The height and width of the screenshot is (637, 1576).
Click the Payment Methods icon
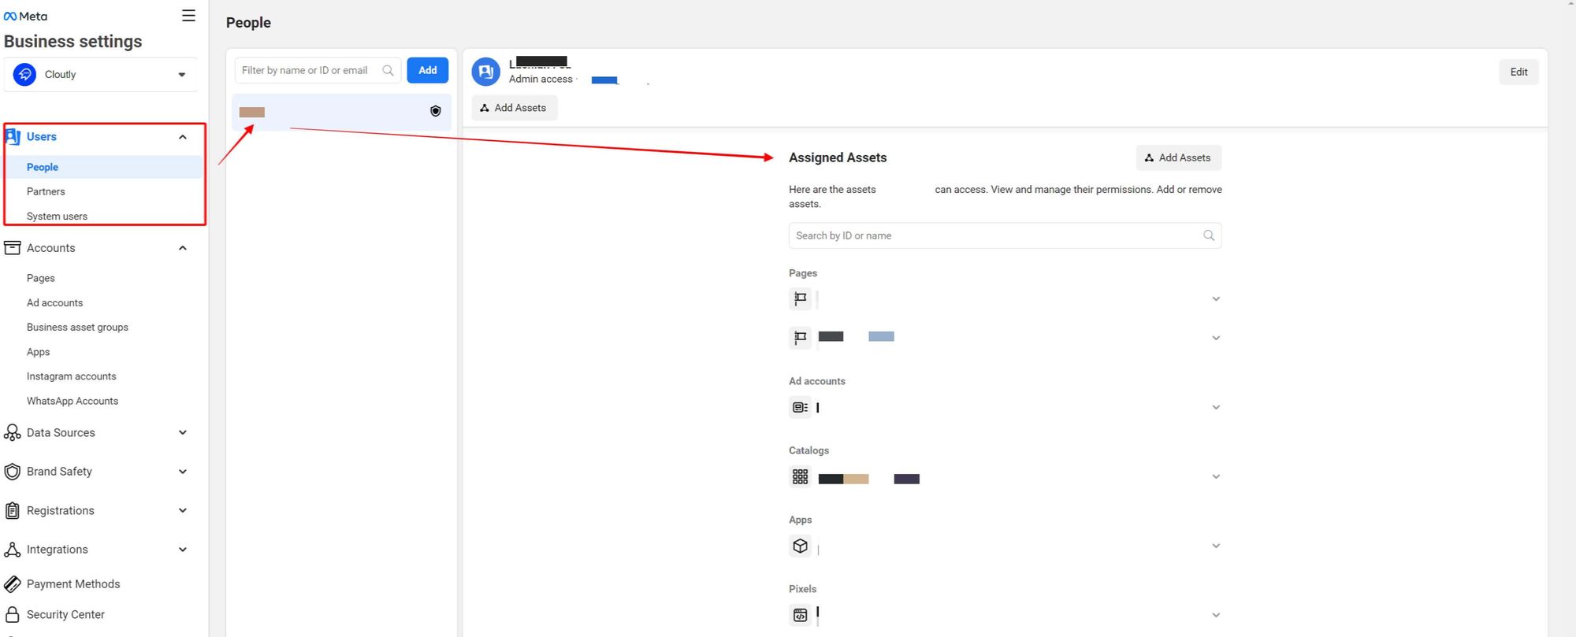pyautogui.click(x=13, y=583)
